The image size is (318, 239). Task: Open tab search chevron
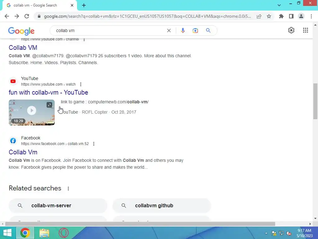point(279,5)
